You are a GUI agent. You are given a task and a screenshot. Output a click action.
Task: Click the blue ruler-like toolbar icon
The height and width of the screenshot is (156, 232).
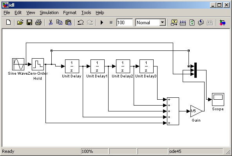click(183, 23)
